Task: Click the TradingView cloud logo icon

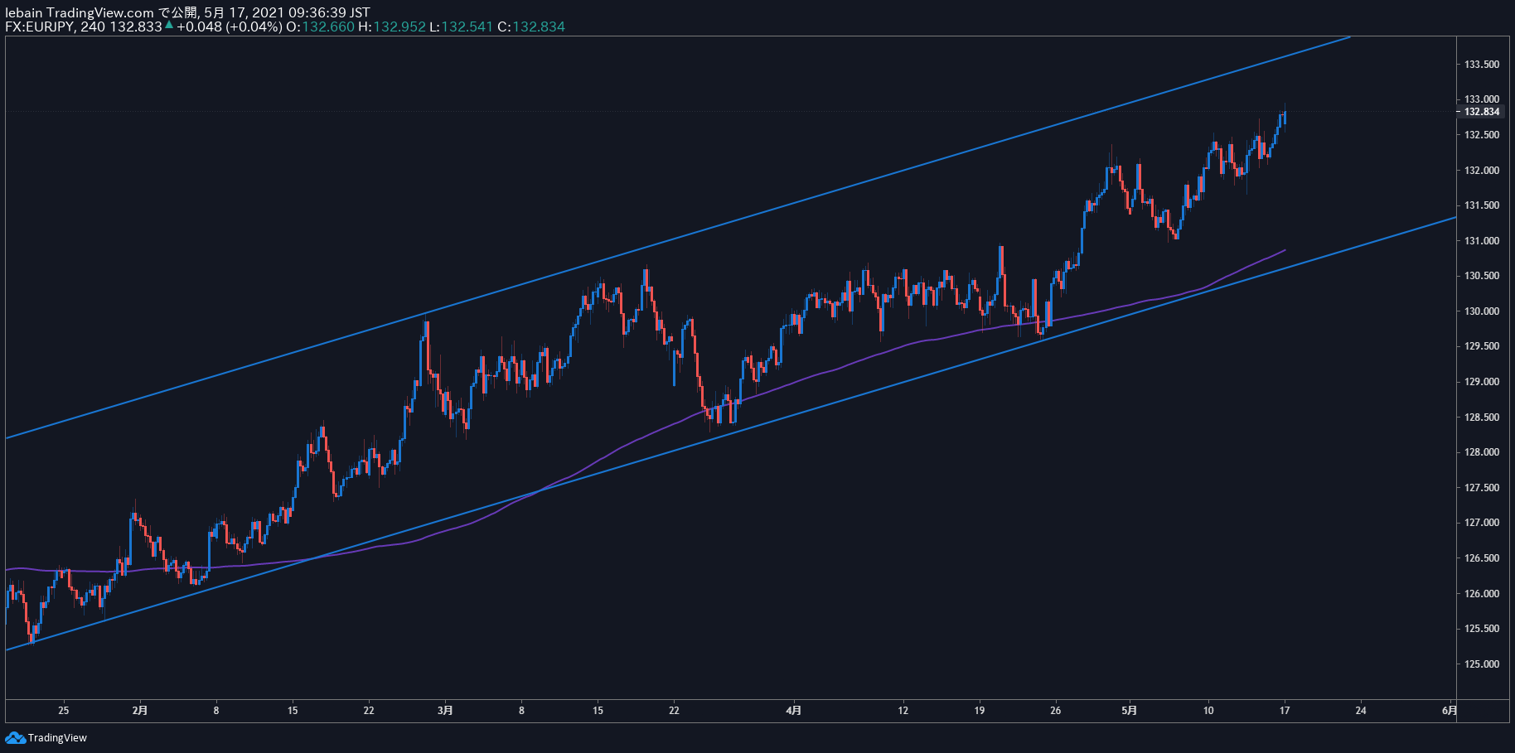Action: 15,737
